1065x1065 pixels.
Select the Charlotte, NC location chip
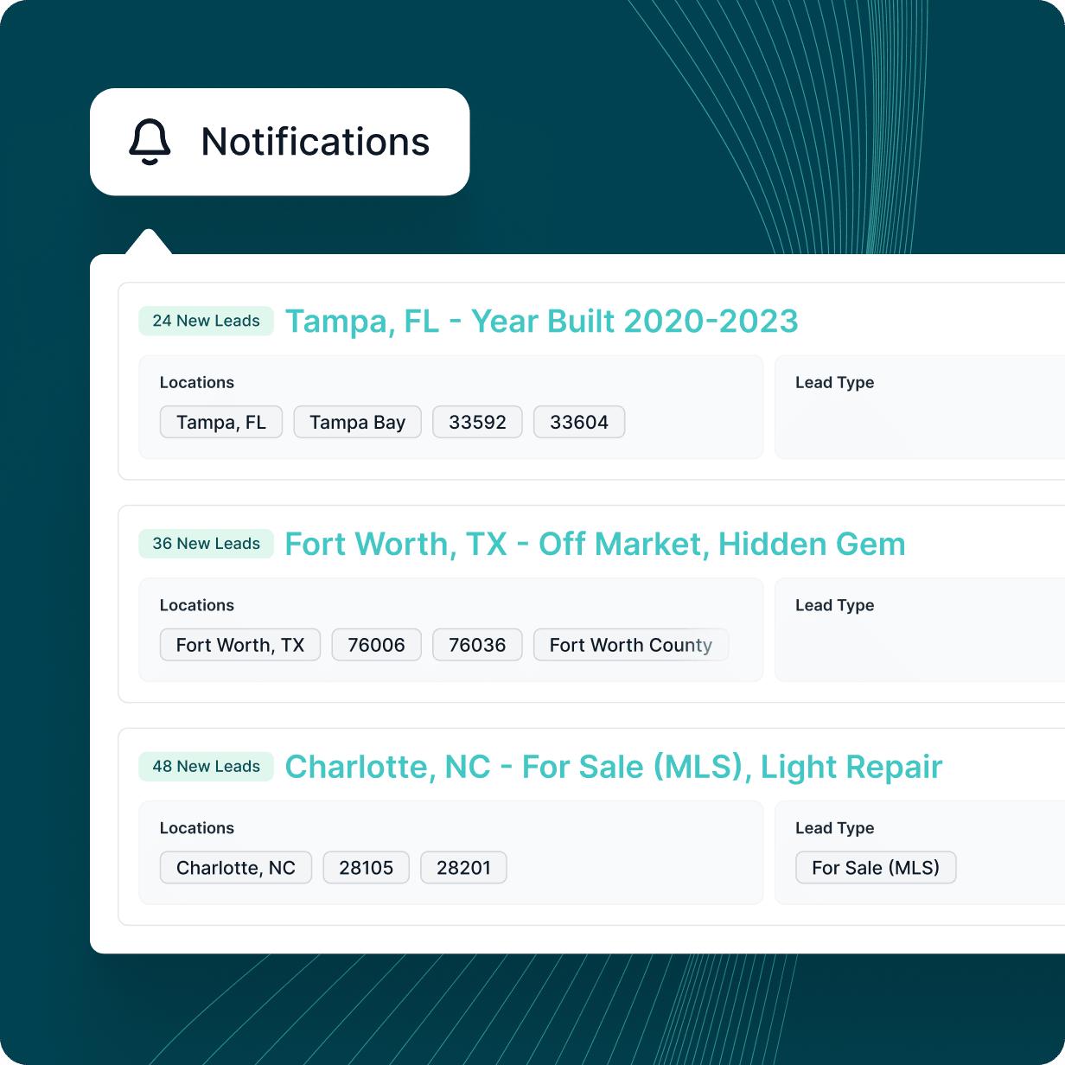pyautogui.click(x=235, y=867)
